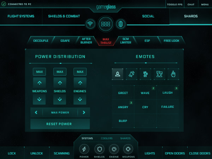212x159 pixels.
Task: Click the Wi-Fi connection icon
Action: click(91, 24)
